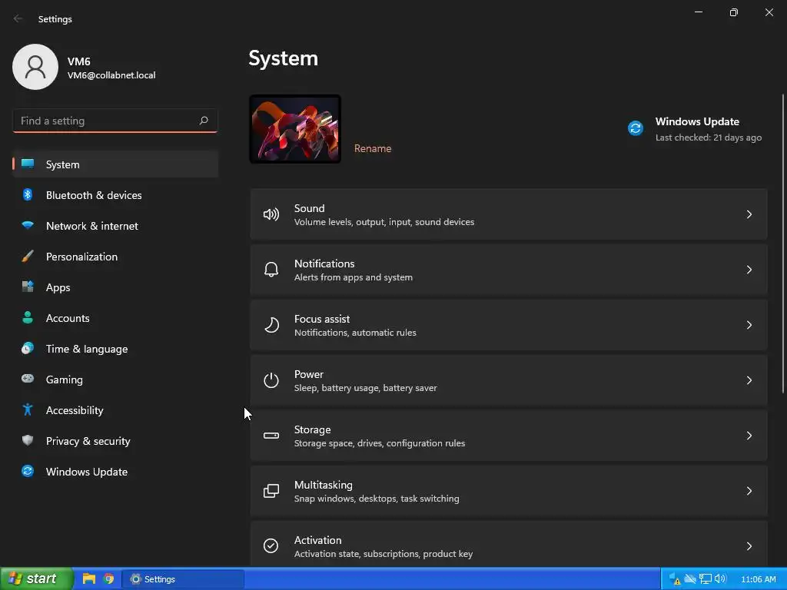Expand the Storage row chevron
This screenshot has width=787, height=590.
click(749, 435)
